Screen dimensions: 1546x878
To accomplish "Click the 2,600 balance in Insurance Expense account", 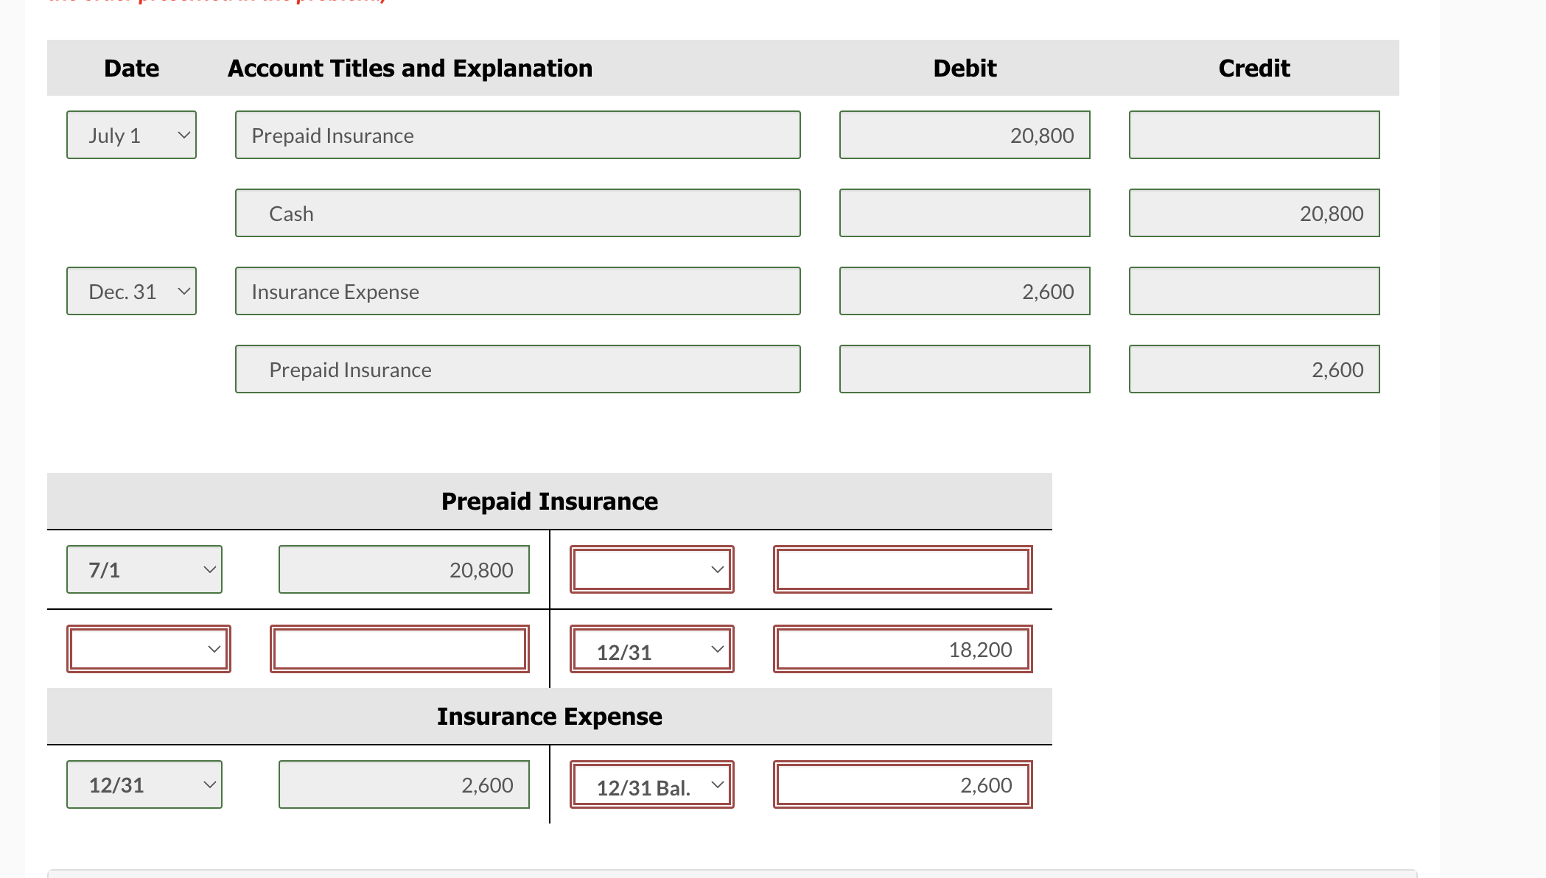I will (x=902, y=784).
